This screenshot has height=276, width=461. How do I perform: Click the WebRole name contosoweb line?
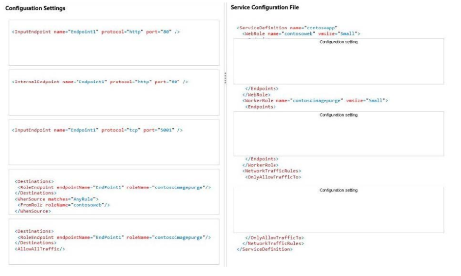(x=301, y=33)
